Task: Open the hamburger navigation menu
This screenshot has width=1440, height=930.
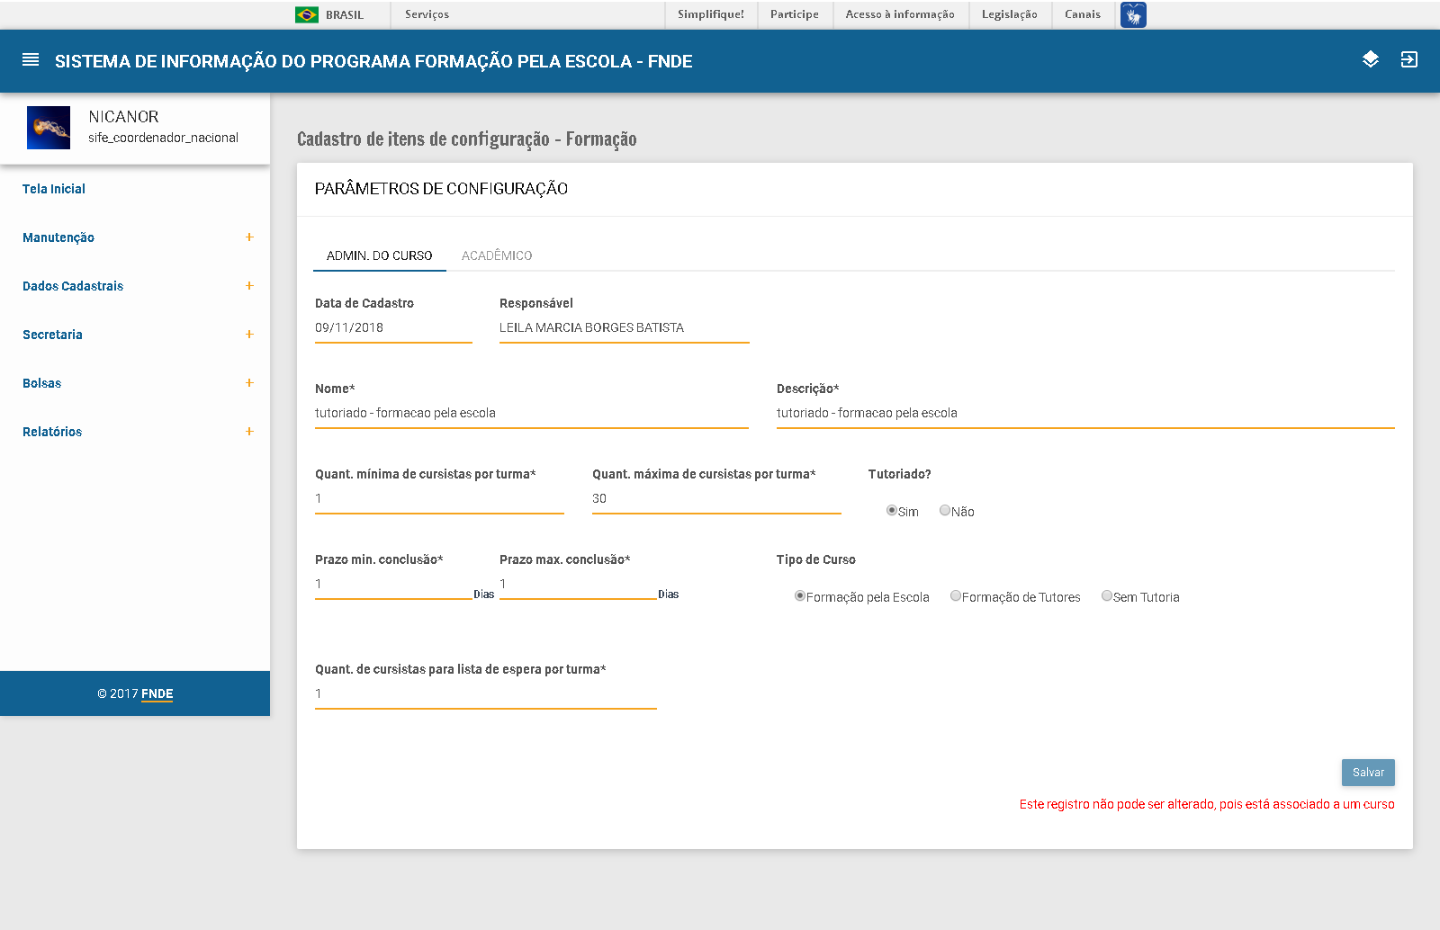Action: pos(31,60)
